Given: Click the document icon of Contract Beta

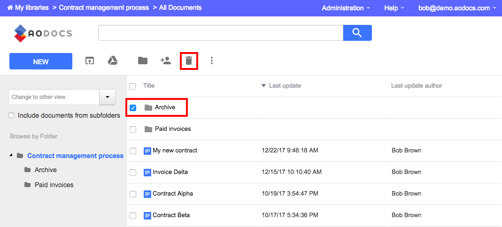Looking at the screenshot, I should [147, 215].
